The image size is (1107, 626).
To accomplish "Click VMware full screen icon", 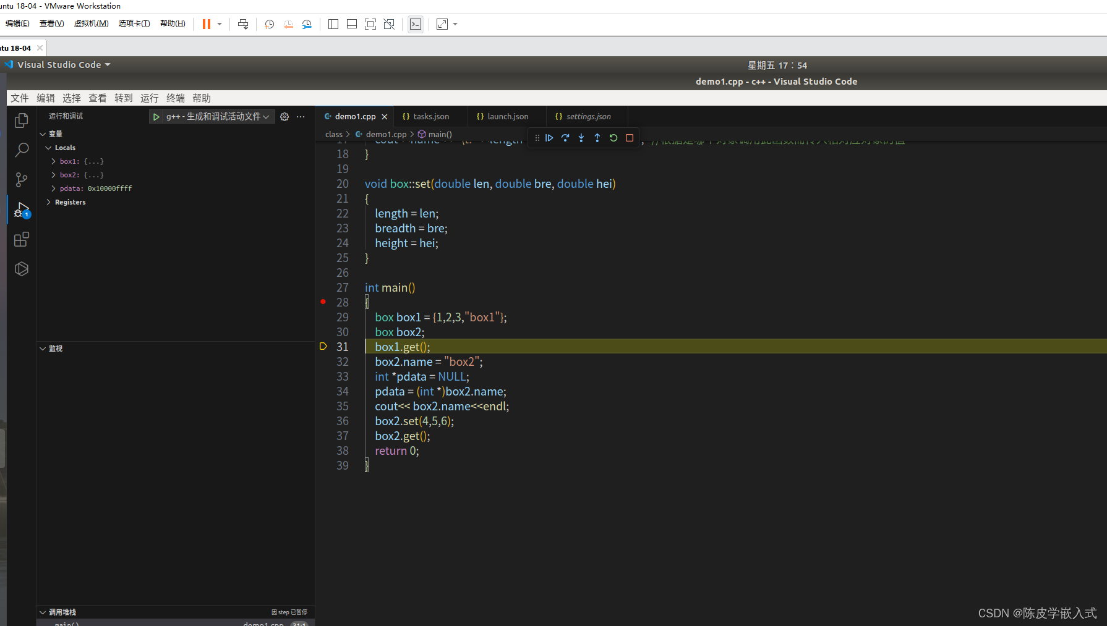I will pyautogui.click(x=370, y=24).
